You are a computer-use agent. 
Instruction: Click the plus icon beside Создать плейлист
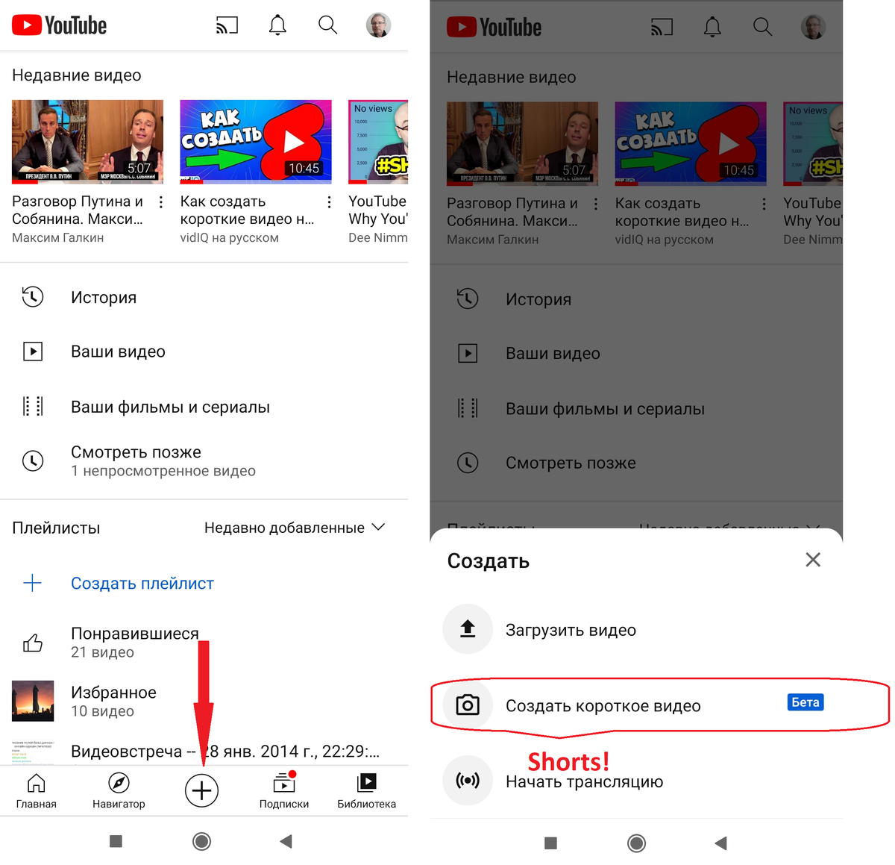tap(33, 583)
